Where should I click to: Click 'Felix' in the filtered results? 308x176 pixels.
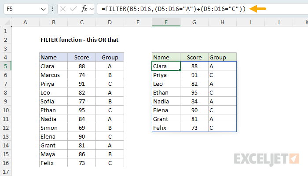pyautogui.click(x=166, y=128)
